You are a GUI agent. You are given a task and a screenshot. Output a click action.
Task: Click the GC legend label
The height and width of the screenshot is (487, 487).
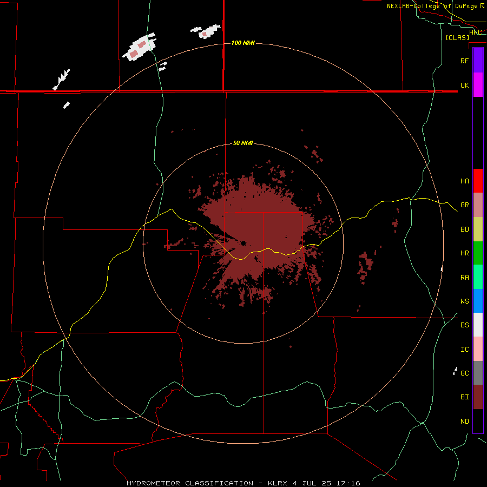tap(464, 373)
